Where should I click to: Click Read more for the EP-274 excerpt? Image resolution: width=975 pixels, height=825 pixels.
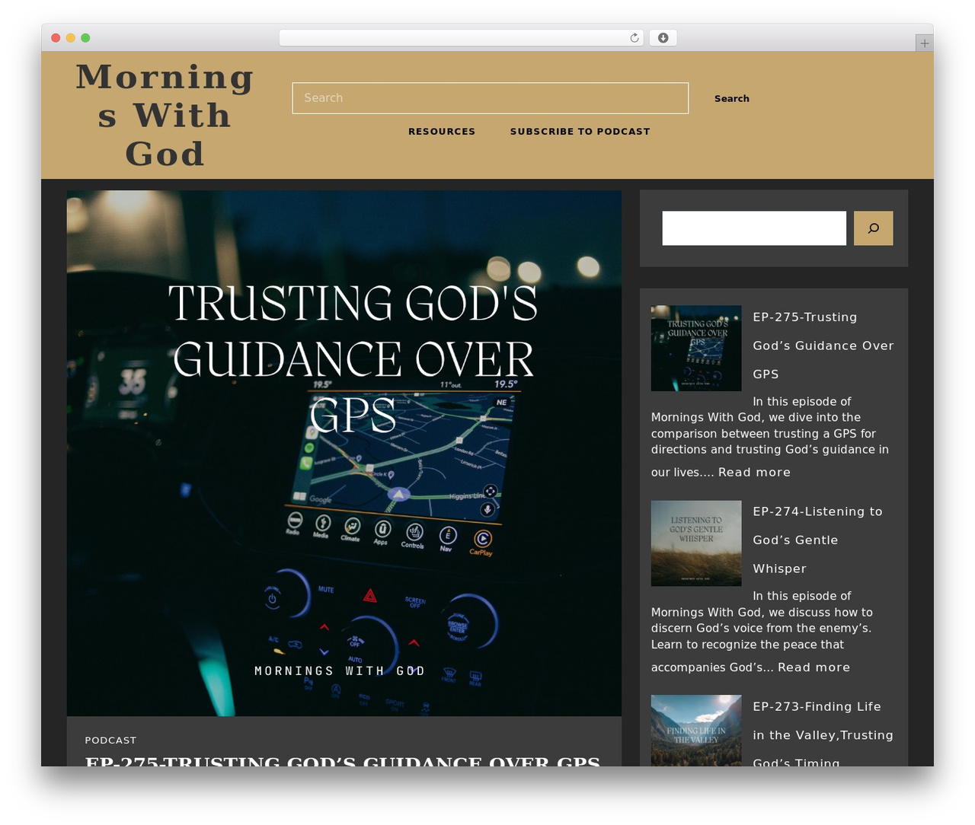(814, 667)
